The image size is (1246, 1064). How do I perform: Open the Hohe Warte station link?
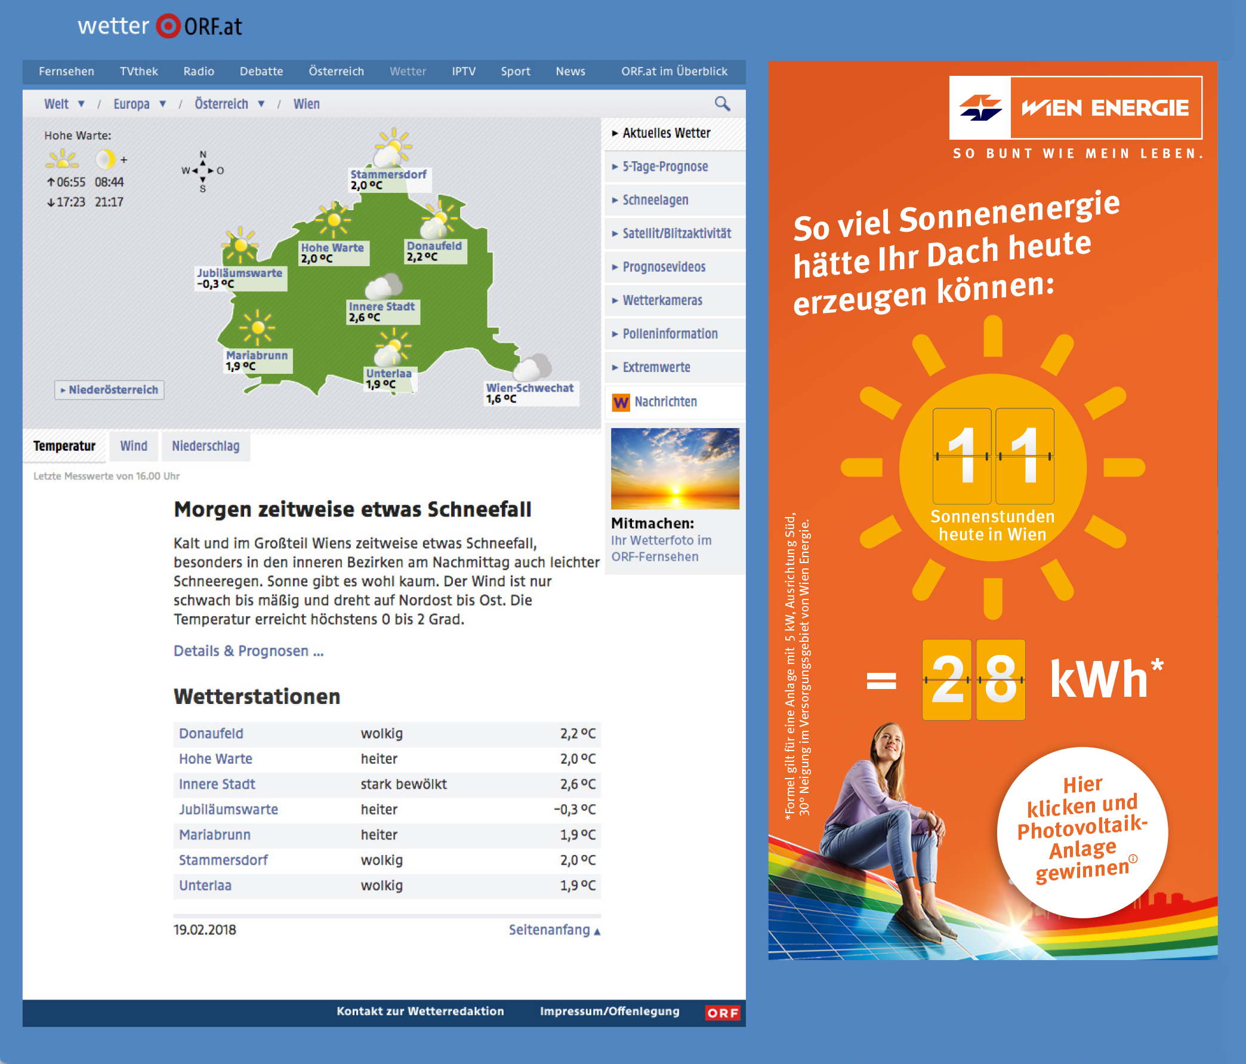(x=215, y=759)
